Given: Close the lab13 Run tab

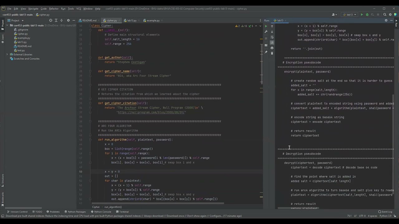Looking at the screenshot, I should (286, 21).
